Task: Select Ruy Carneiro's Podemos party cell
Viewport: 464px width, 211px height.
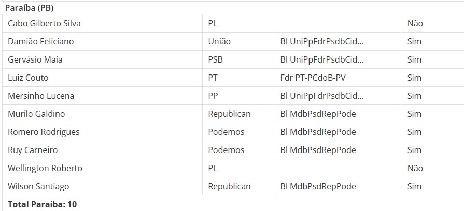Action: 238,150
